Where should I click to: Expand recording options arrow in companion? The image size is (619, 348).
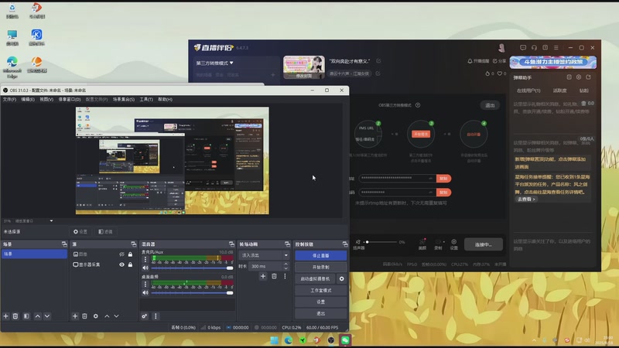point(444,242)
